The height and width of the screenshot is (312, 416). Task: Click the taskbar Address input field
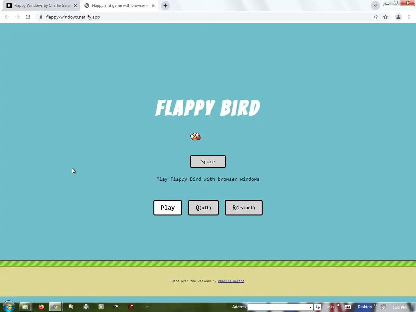point(278,307)
